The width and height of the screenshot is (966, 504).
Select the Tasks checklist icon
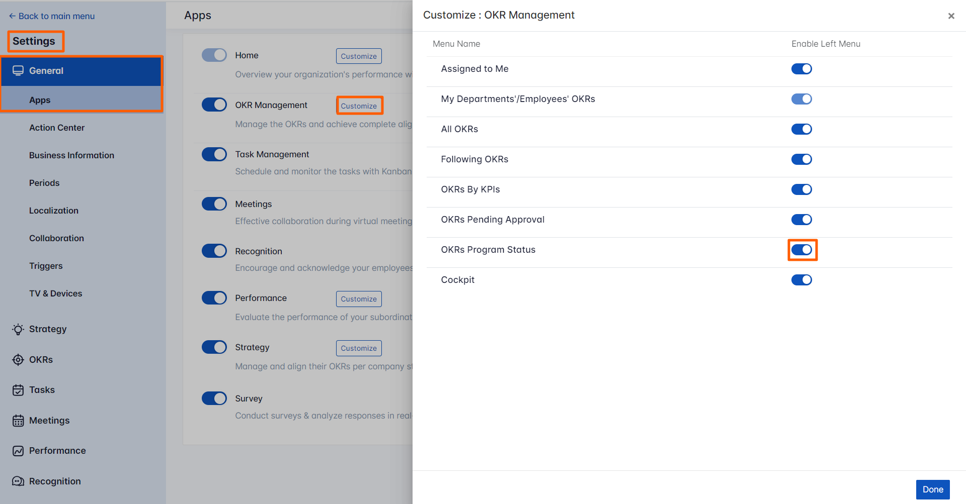pos(18,389)
